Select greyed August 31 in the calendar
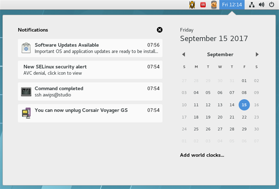The image size is (279, 189). 232,81
